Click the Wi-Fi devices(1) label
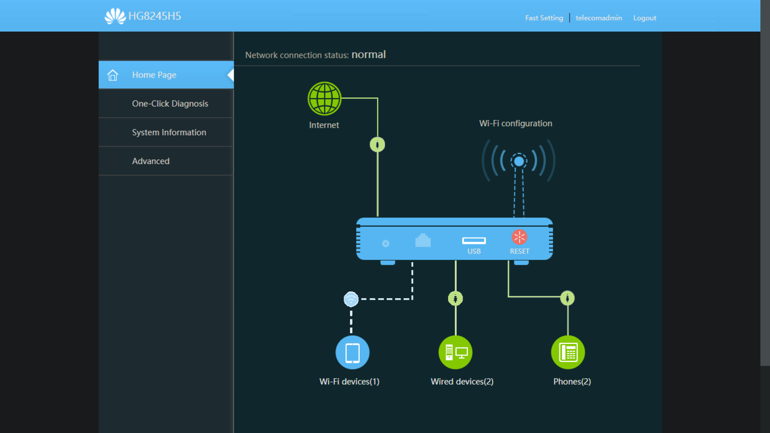Viewport: 770px width, 433px height. pos(349,382)
